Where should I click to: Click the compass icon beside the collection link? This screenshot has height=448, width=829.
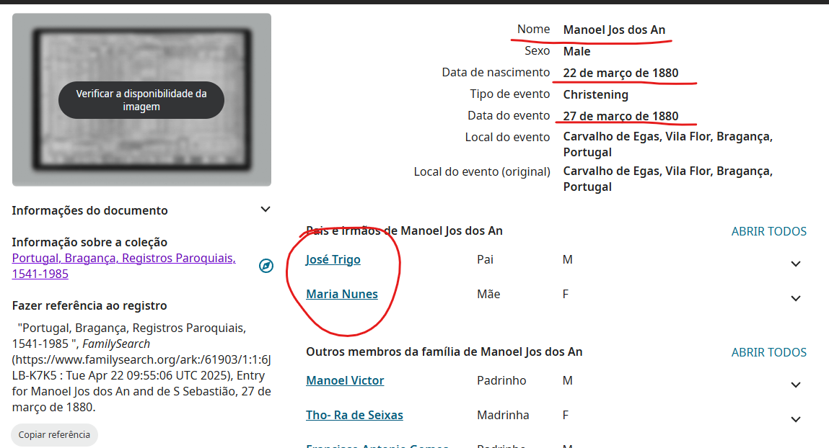(266, 266)
